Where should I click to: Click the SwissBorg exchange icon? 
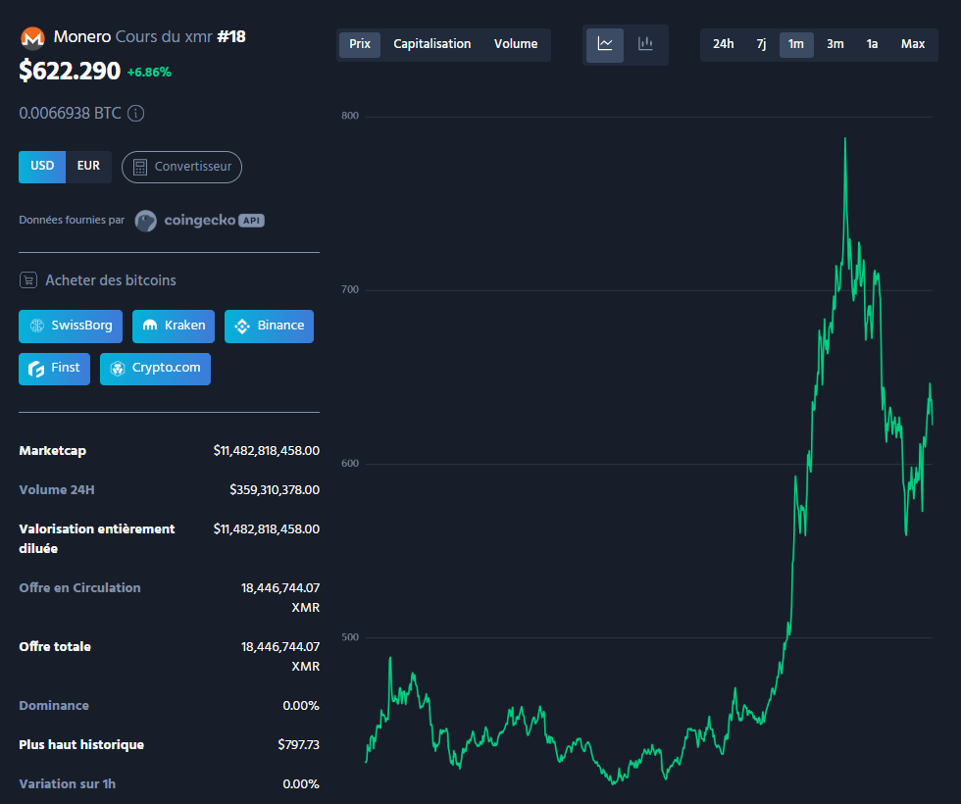[36, 326]
